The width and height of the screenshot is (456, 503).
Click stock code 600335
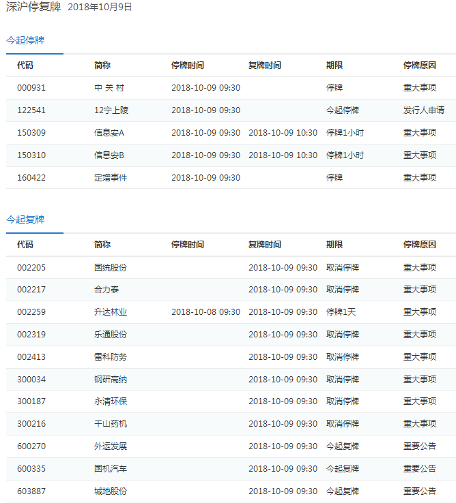click(31, 469)
